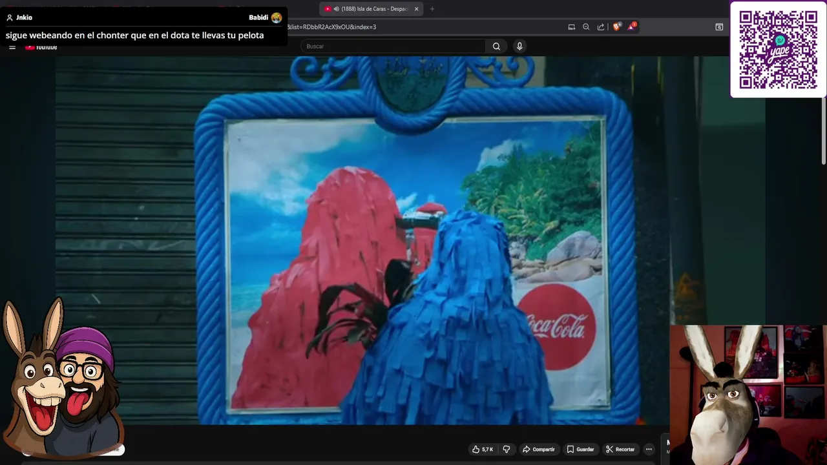This screenshot has width=827, height=465.
Task: Share this page via address bar icon
Action: pos(601,27)
